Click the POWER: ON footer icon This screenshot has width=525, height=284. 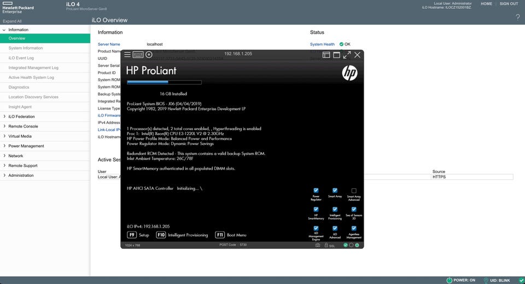click(450, 280)
